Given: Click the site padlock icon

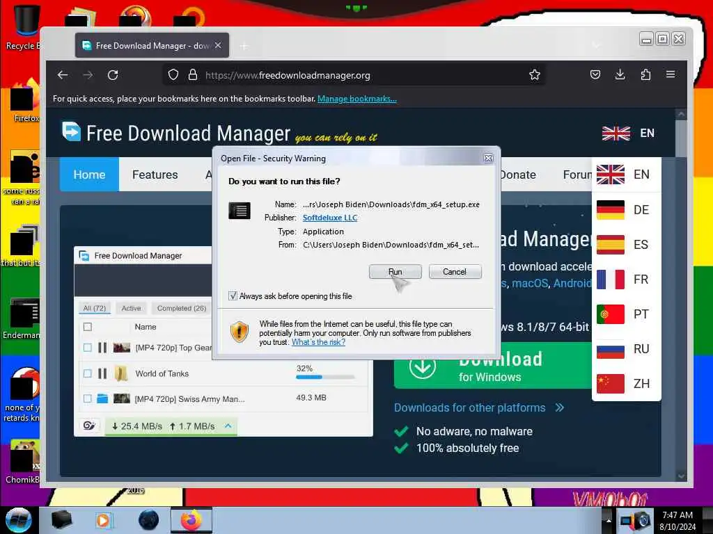Looking at the screenshot, I should pos(193,75).
